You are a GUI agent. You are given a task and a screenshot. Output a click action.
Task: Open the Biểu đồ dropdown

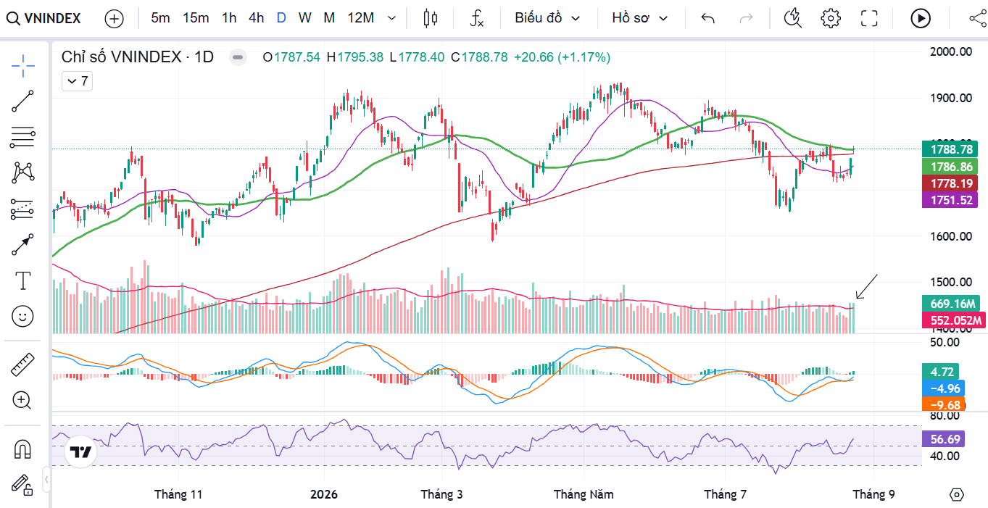click(x=547, y=18)
